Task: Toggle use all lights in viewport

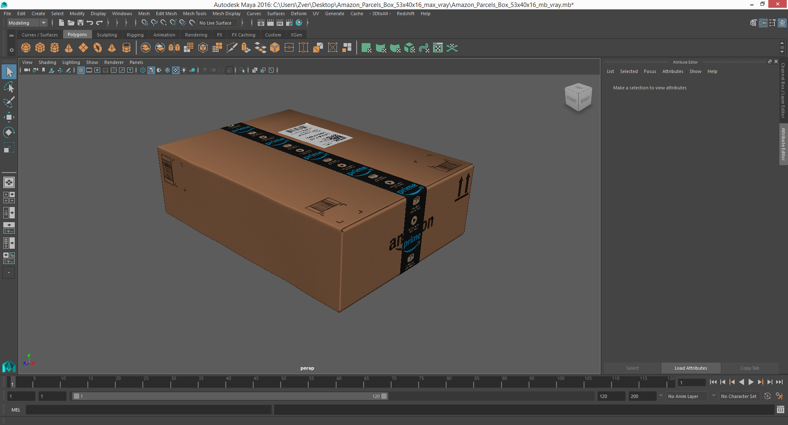Action: coord(184,70)
